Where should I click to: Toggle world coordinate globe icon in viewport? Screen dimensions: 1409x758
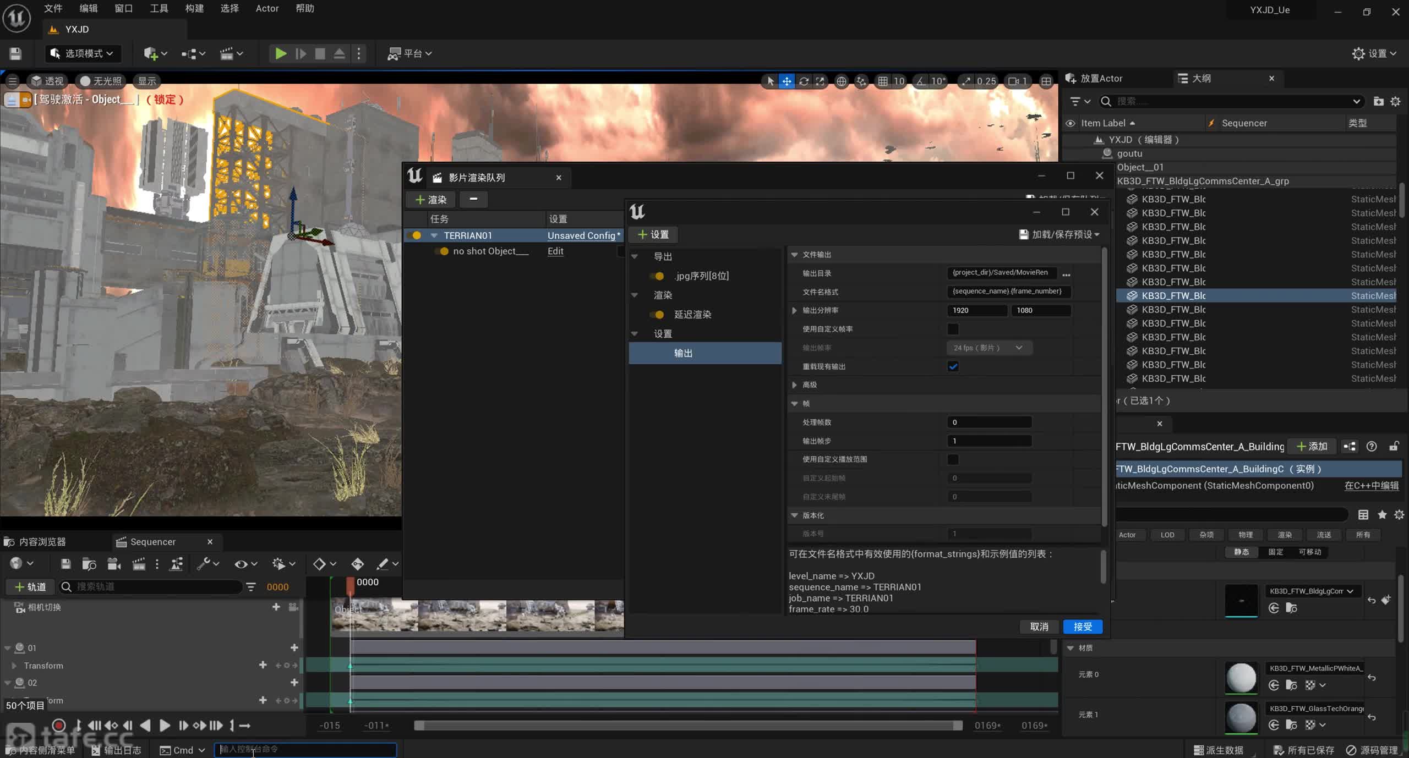(842, 81)
